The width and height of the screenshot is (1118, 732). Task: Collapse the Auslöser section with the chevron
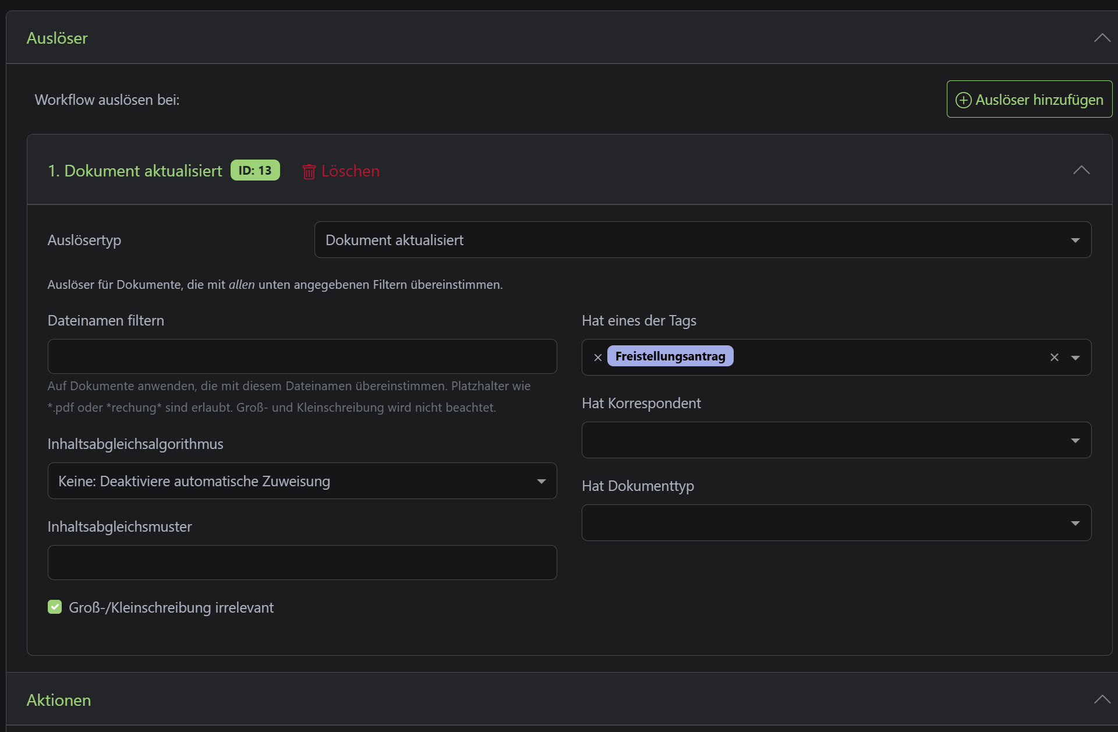[x=1102, y=38]
